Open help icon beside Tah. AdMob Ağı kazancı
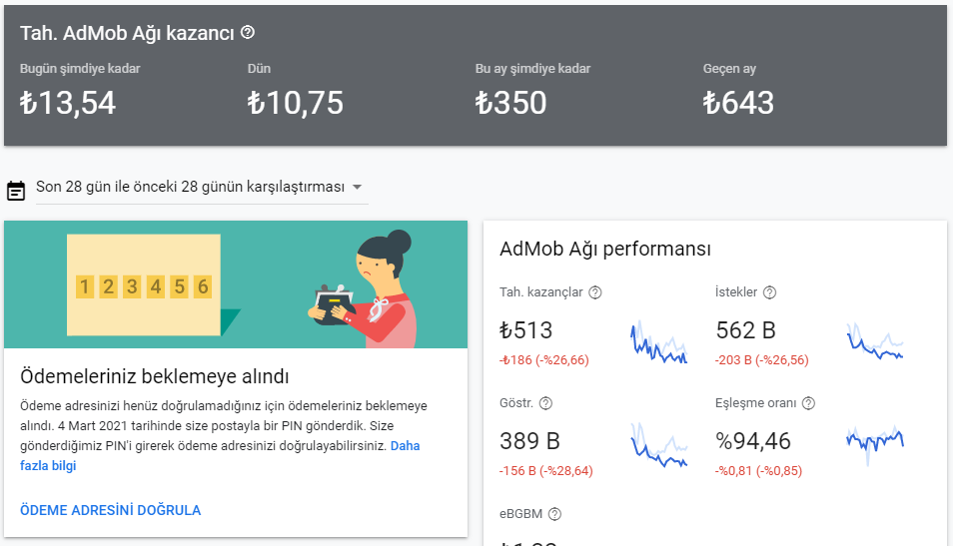The height and width of the screenshot is (546, 953). tap(248, 32)
